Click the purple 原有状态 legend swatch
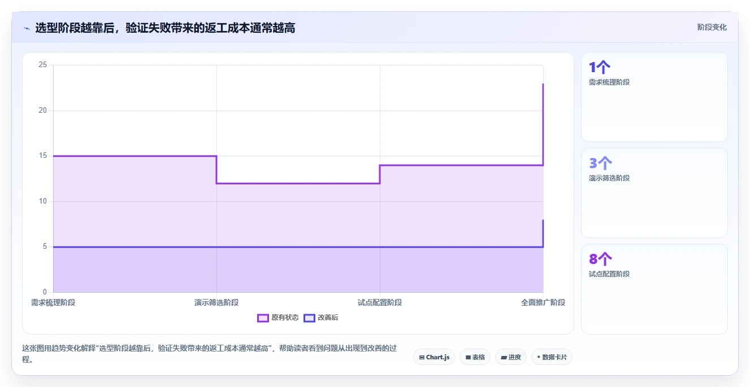750x387 pixels. click(x=263, y=318)
